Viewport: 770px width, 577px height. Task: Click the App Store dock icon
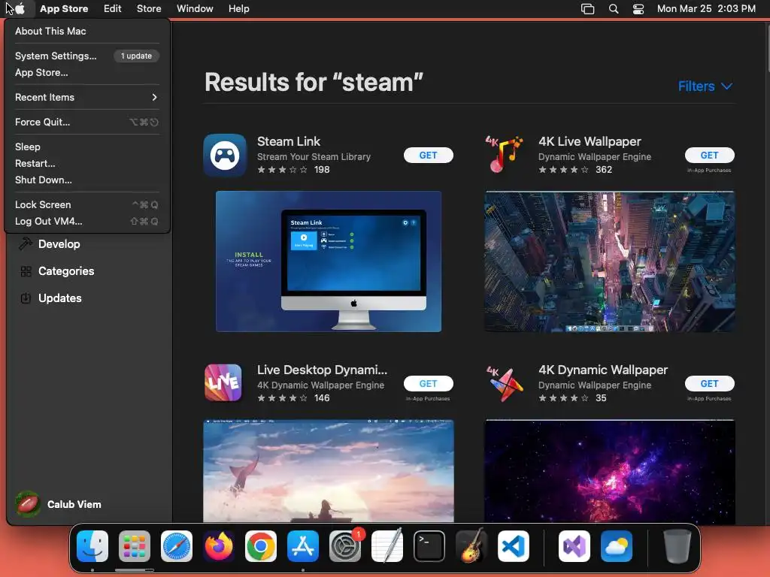pyautogui.click(x=303, y=546)
